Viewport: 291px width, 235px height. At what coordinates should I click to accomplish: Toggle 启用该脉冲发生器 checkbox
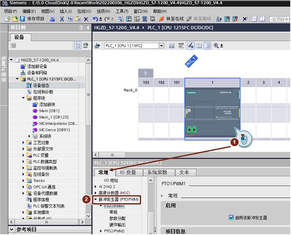point(231,217)
